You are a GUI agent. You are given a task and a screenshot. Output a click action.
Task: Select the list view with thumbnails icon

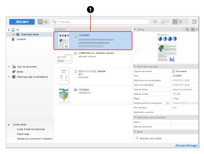click(x=175, y=22)
